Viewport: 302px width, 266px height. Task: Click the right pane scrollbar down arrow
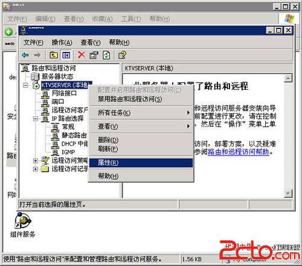pyautogui.click(x=288, y=194)
